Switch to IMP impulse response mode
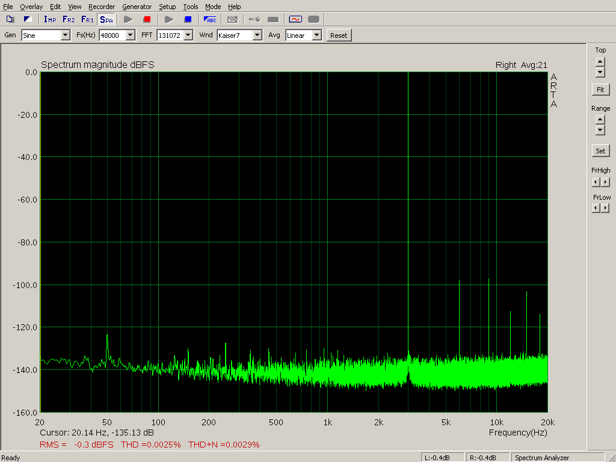Screen dimensions: 616x462 [50, 19]
